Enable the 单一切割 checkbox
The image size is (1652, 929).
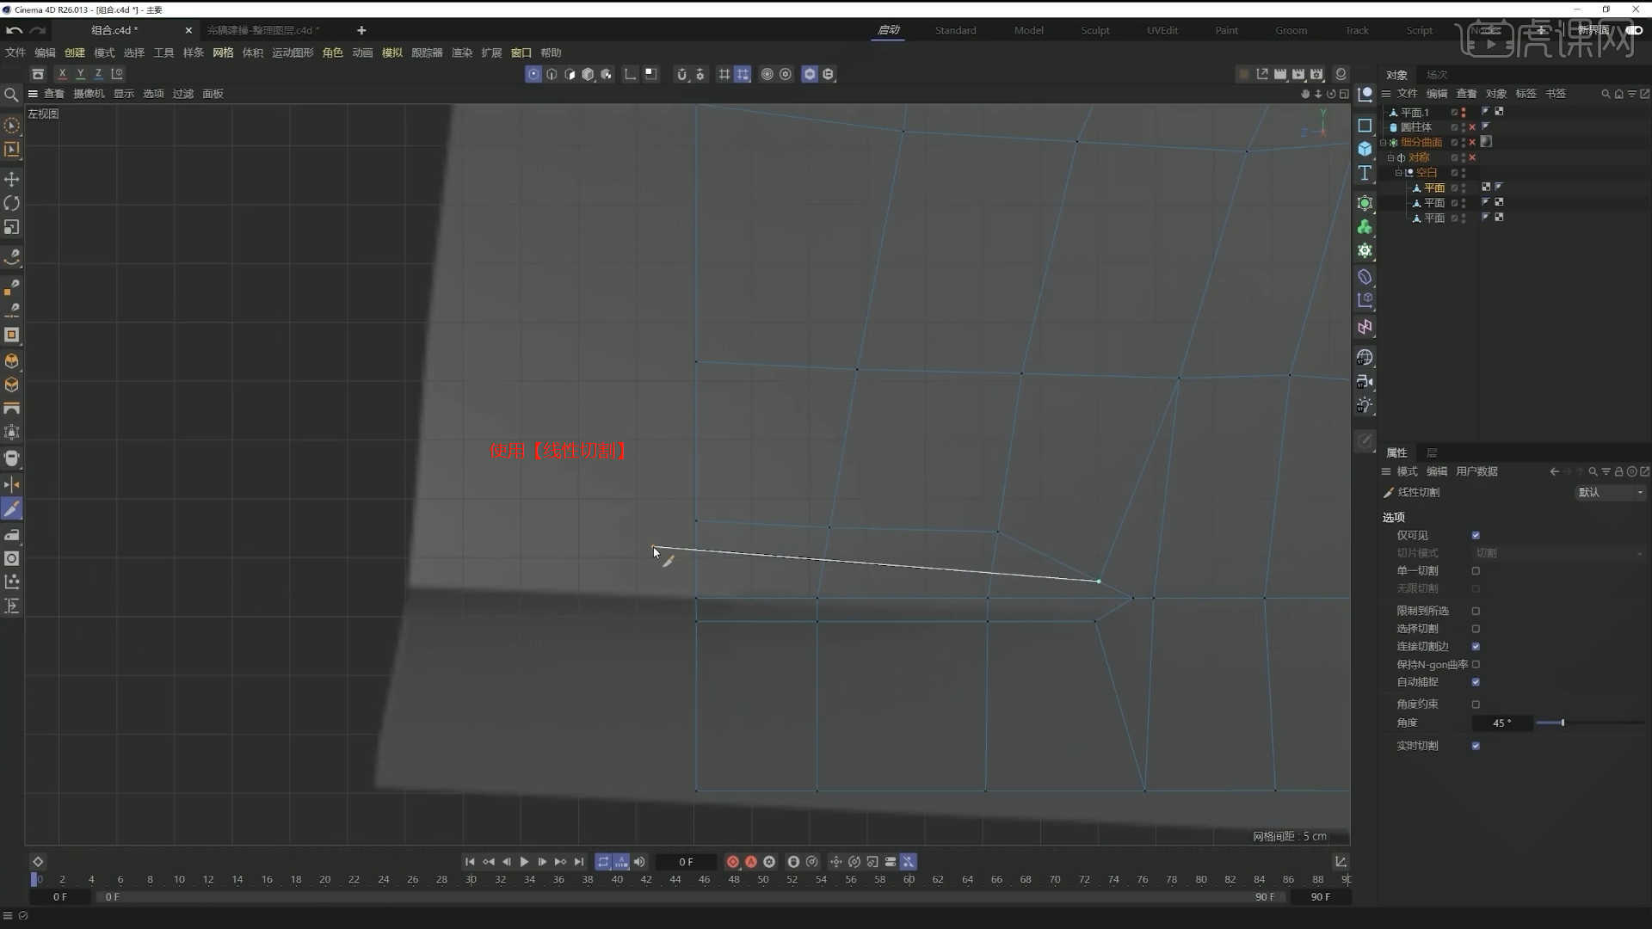[1476, 571]
